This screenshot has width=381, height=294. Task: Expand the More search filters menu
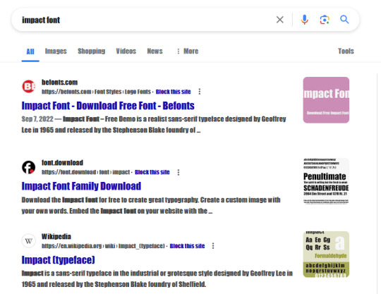pos(188,51)
